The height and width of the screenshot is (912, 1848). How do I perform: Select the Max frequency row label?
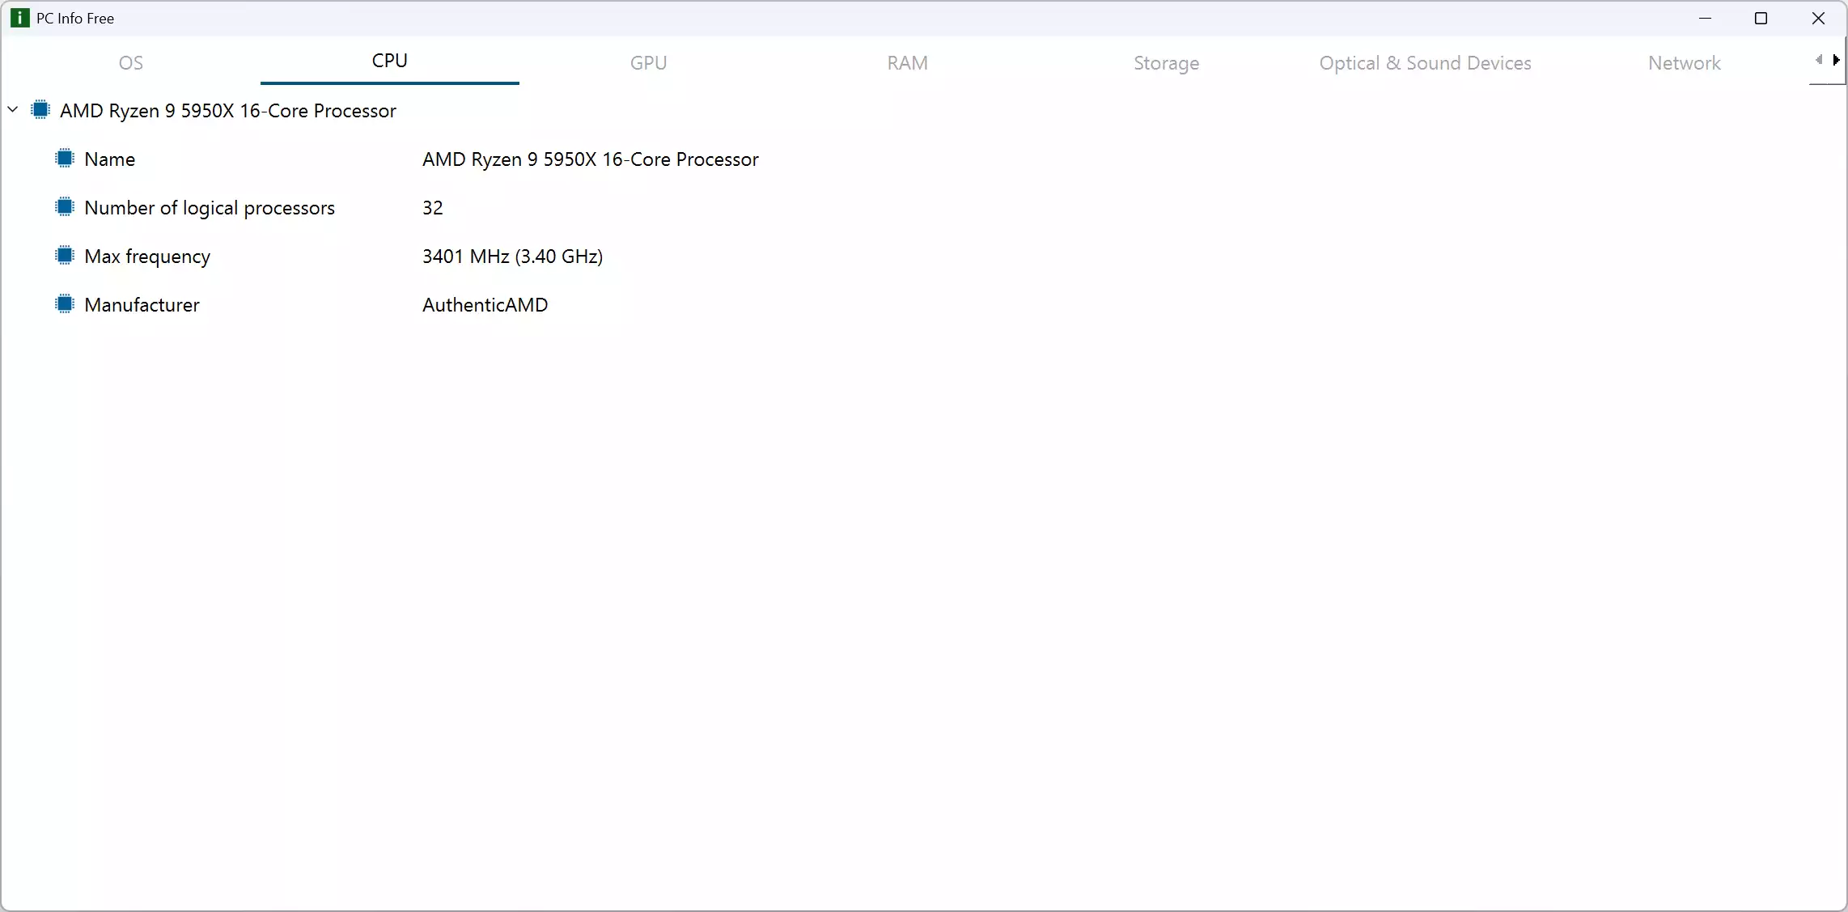(x=147, y=257)
